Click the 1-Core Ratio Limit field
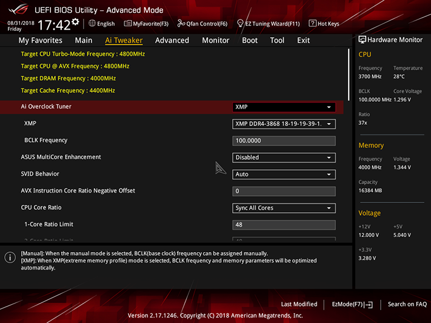This screenshot has width=431, height=323. (284, 225)
